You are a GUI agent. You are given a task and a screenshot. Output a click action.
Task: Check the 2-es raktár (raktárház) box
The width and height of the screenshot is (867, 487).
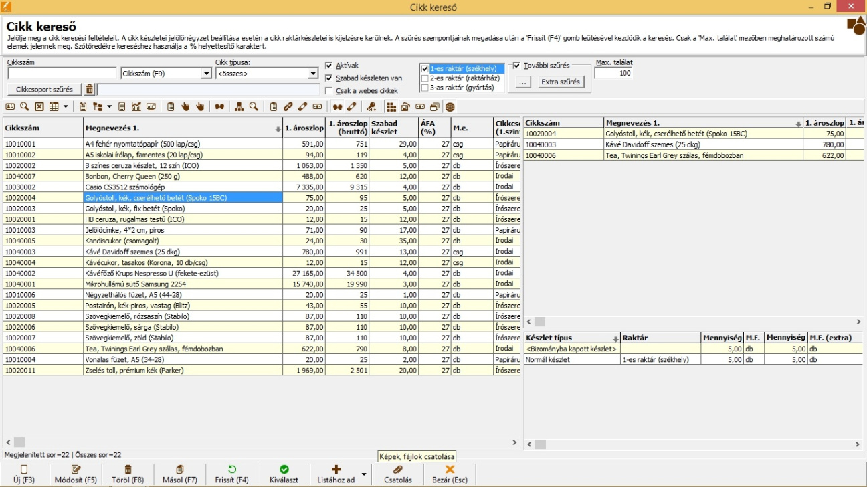point(424,78)
